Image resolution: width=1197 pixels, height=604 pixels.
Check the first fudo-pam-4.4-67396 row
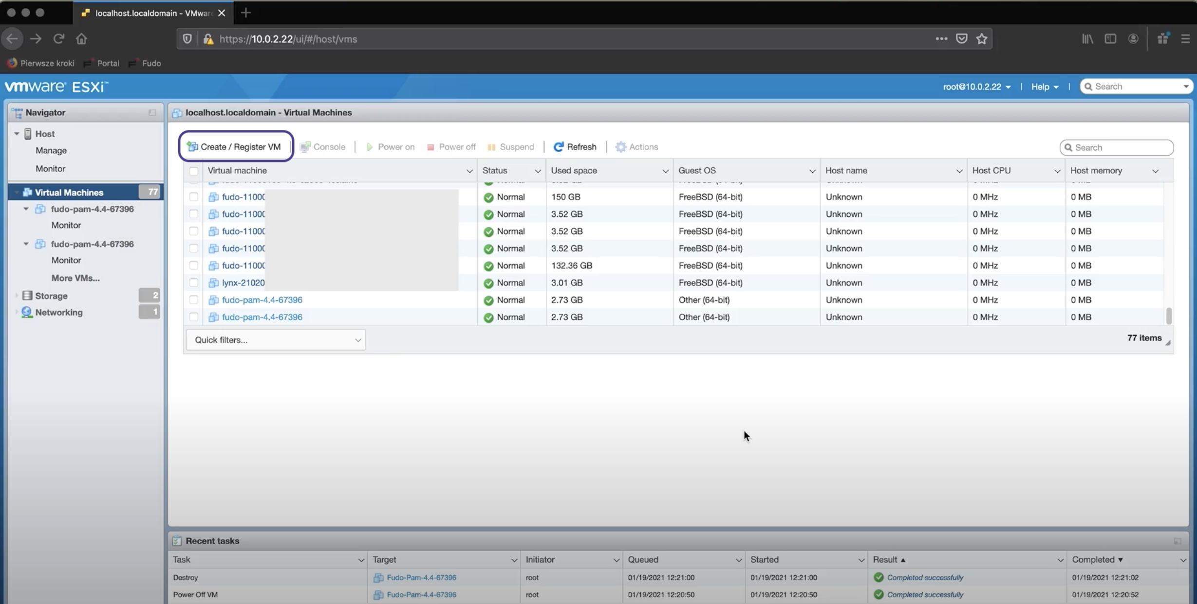click(193, 300)
